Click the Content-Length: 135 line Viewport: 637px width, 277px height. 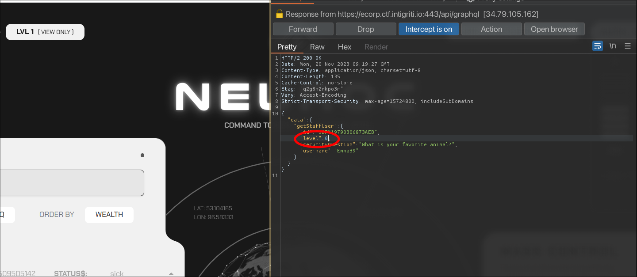(x=311, y=76)
